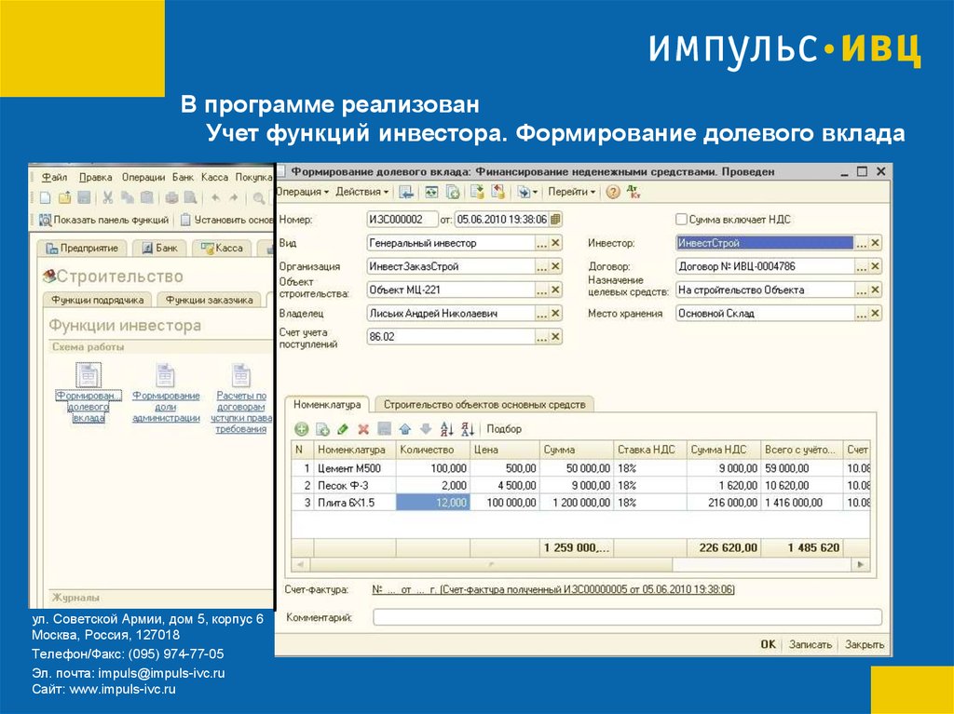The height and width of the screenshot is (714, 954).
Task: Click Sort descending icon in table toolbar
Action: click(468, 429)
